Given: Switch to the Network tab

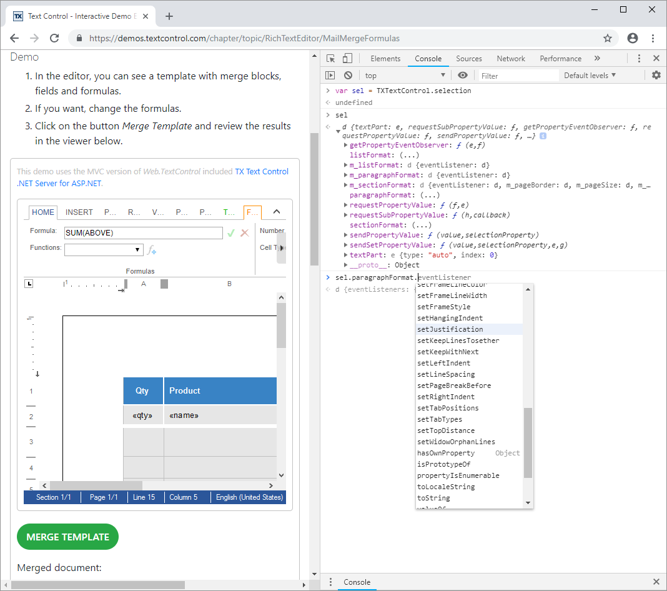Looking at the screenshot, I should 510,58.
